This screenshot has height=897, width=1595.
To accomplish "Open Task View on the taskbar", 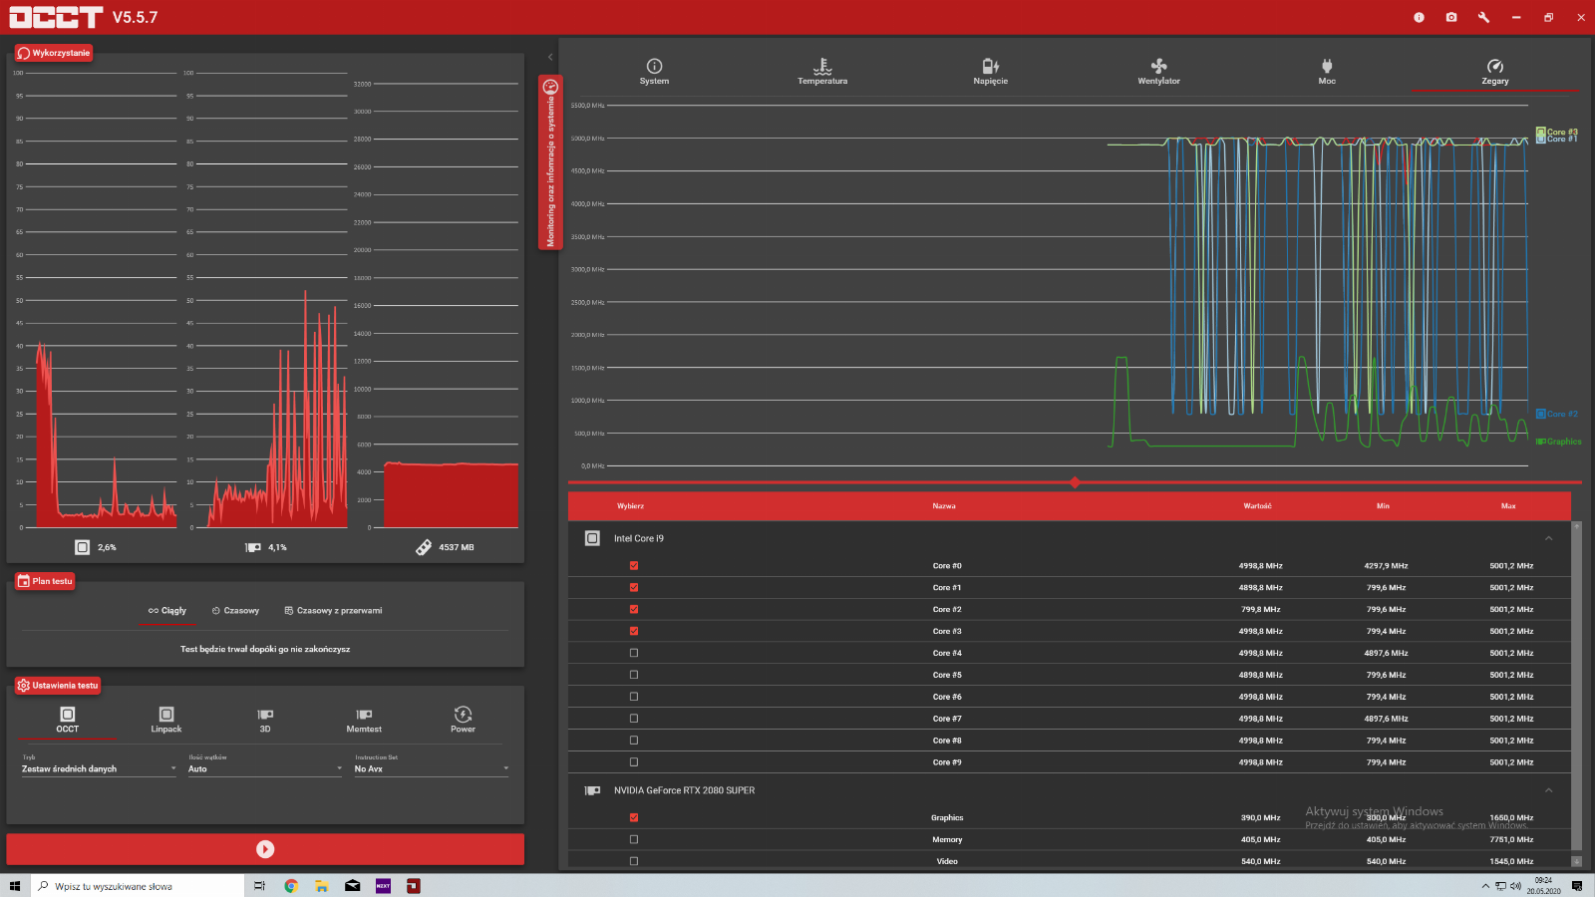I will (259, 886).
